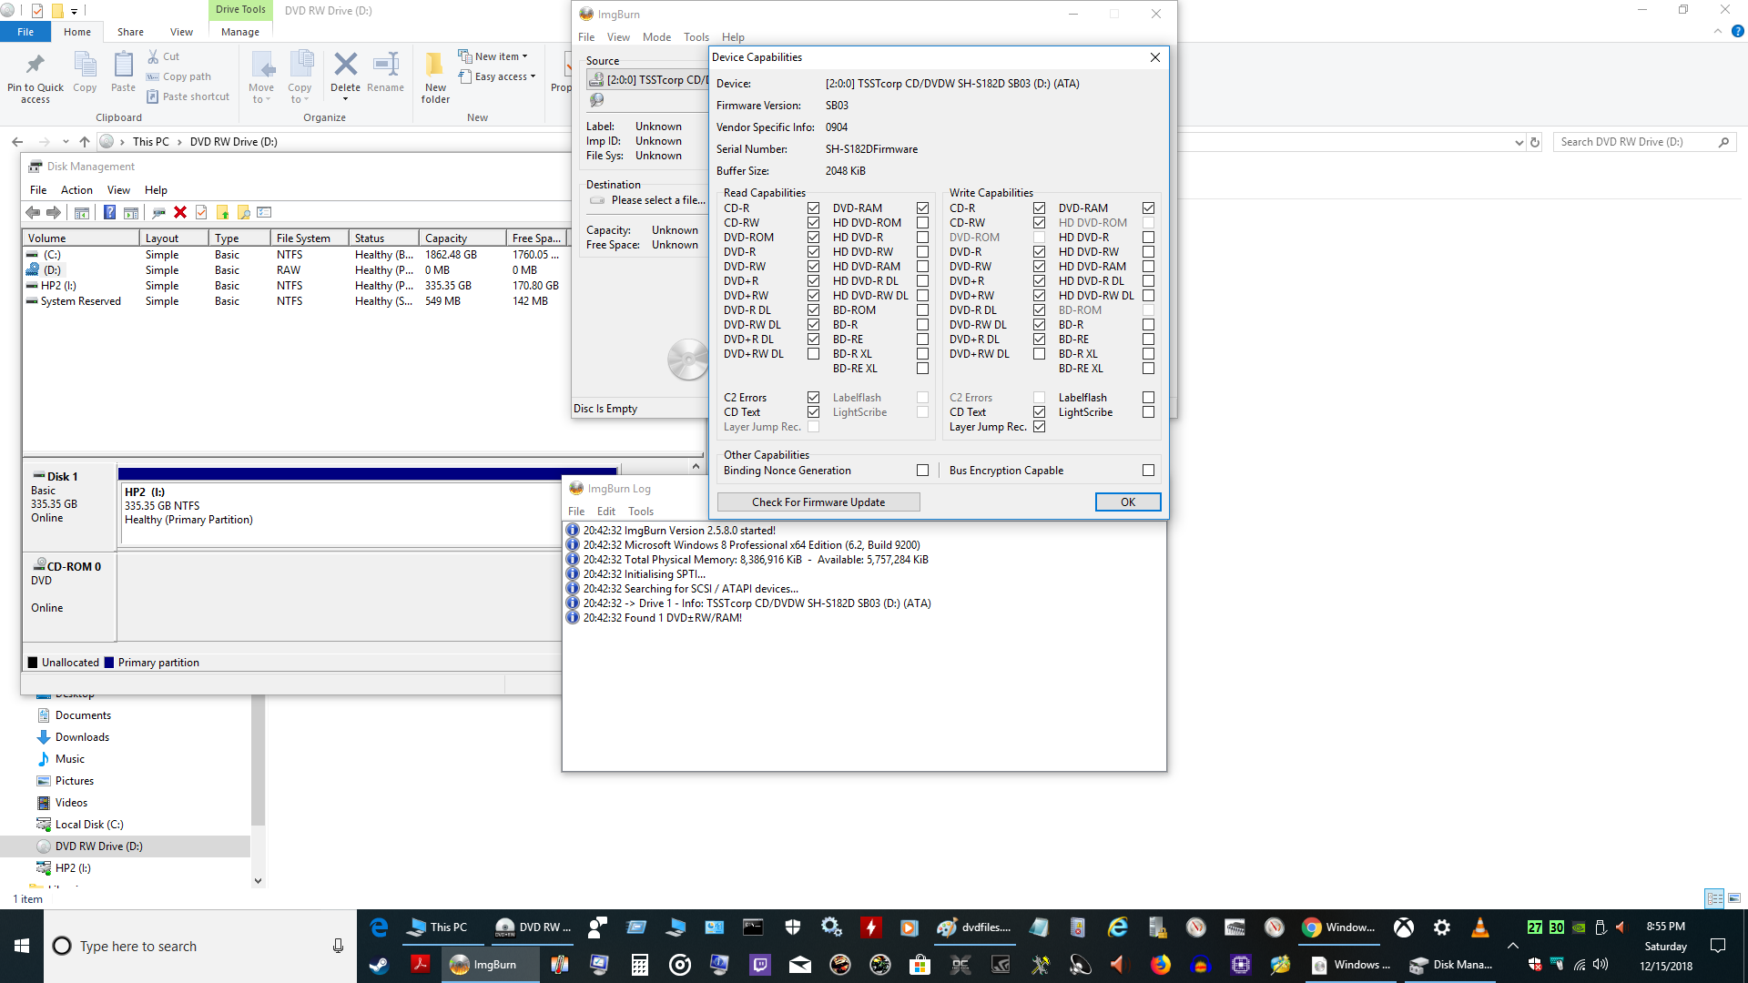1748x983 pixels.
Task: Click the Cut scissors item in ribbon
Action: click(164, 56)
